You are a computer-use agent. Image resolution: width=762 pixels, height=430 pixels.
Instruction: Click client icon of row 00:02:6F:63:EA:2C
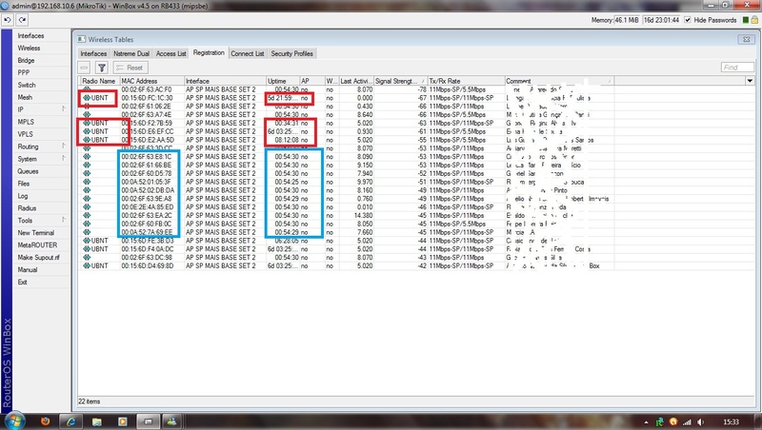click(87, 216)
